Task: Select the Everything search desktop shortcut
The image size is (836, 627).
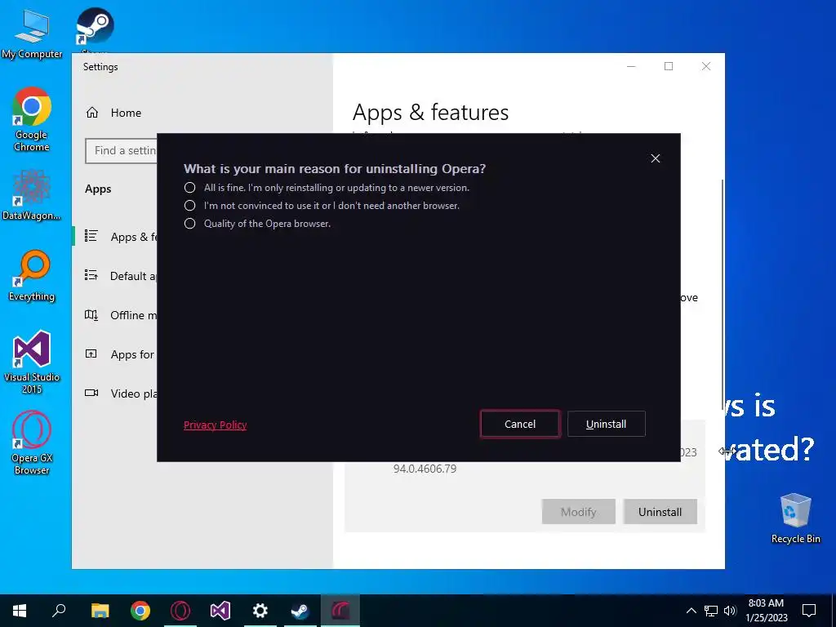Action: pyautogui.click(x=32, y=276)
